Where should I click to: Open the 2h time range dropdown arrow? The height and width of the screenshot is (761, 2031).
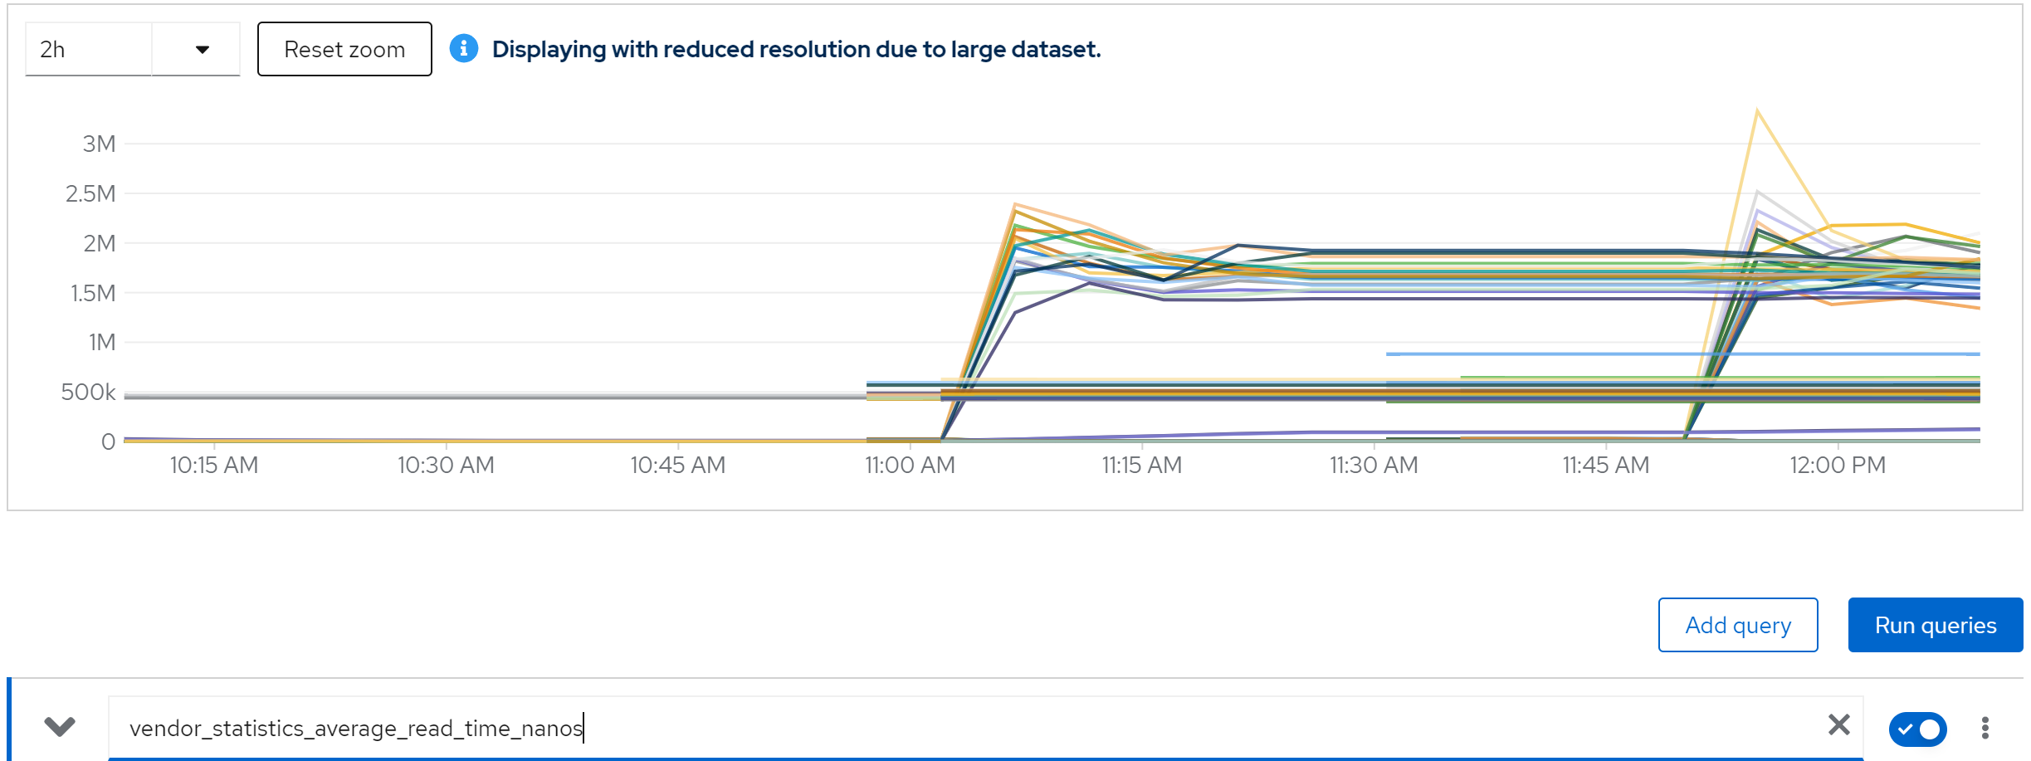202,50
